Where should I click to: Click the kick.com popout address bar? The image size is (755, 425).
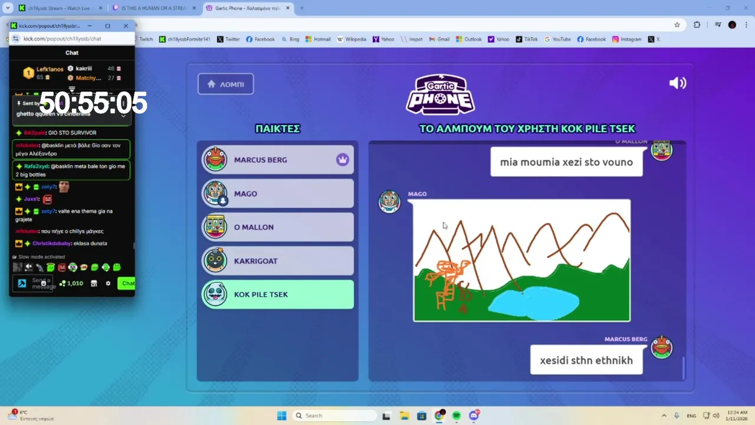[x=72, y=38]
